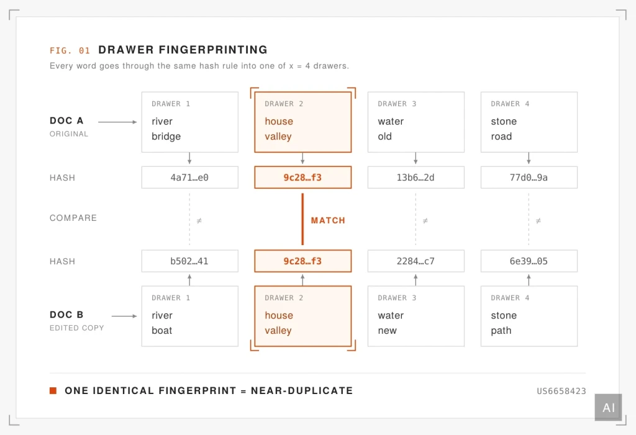Click the DRAWER FINGERPRINTING title
This screenshot has height=435, width=636.
183,50
